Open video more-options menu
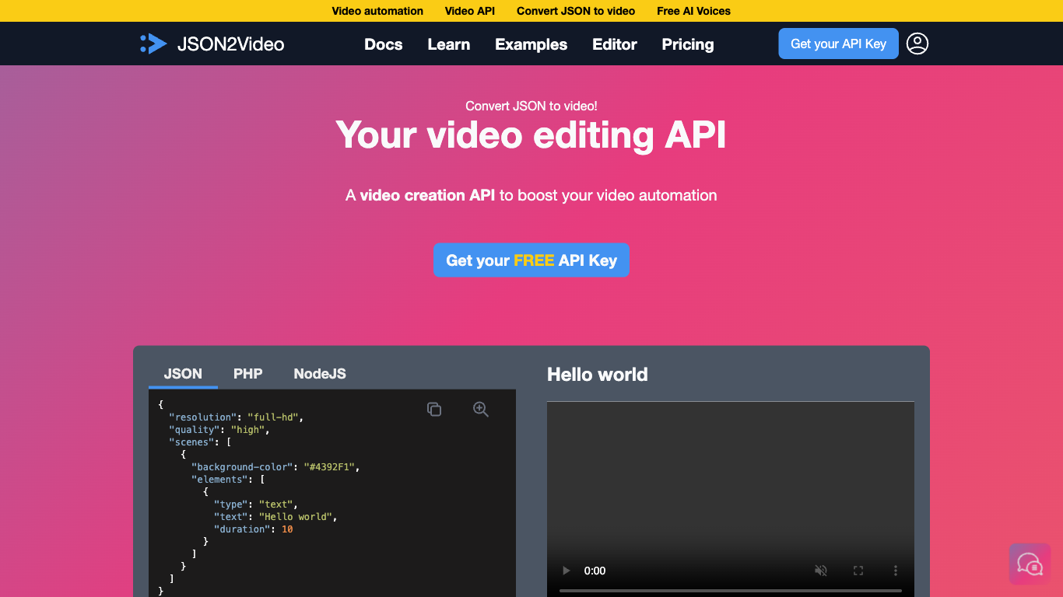The height and width of the screenshot is (597, 1063). [896, 571]
